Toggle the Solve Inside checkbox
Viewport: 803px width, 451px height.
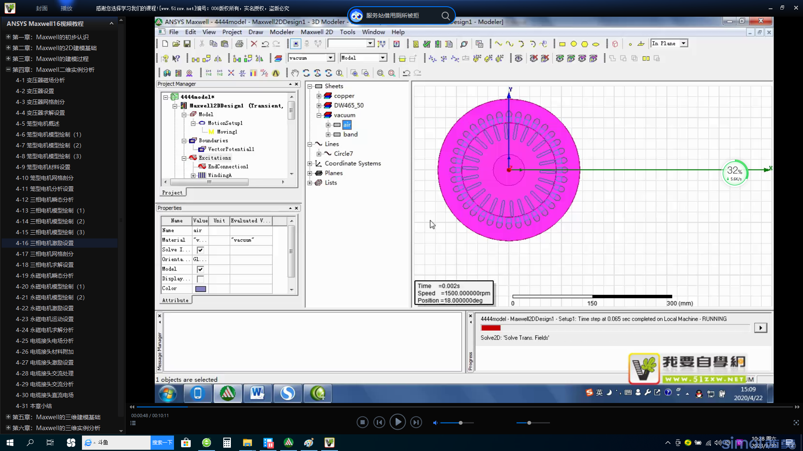pos(200,250)
